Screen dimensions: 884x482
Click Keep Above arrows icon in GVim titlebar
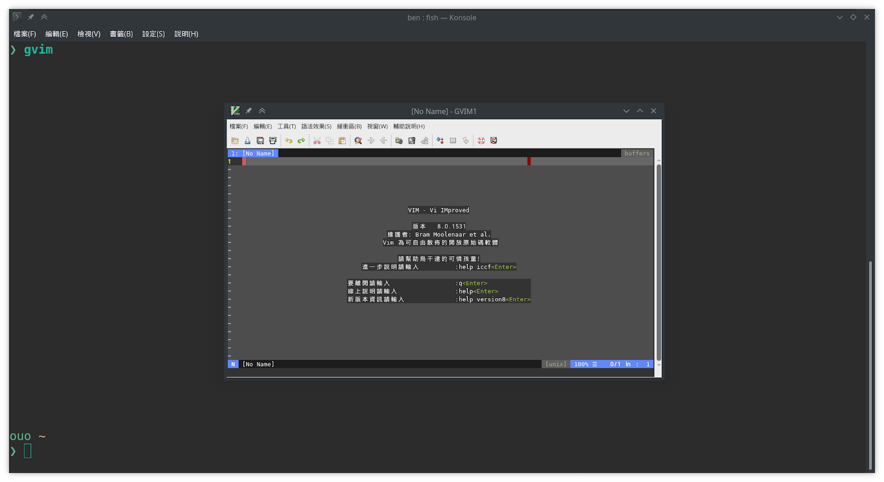pos(262,111)
